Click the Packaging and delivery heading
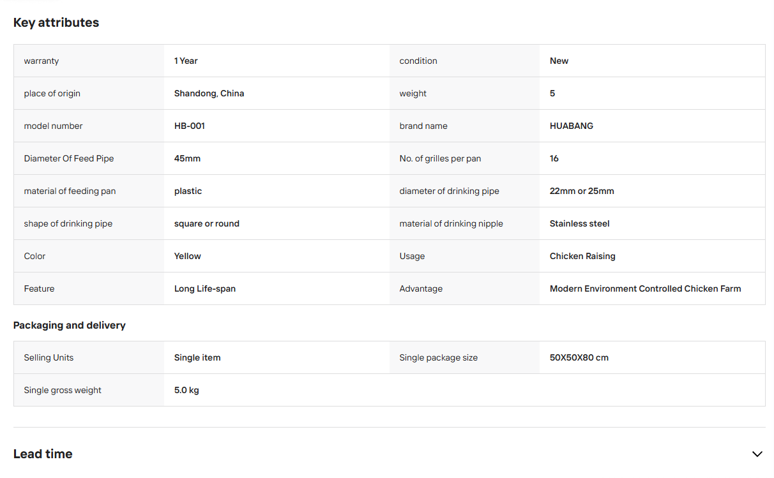Screen dimensions: 774x478 [70, 325]
